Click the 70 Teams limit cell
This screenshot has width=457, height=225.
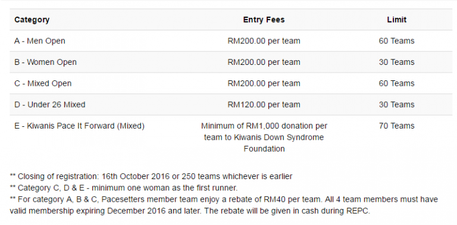point(396,126)
